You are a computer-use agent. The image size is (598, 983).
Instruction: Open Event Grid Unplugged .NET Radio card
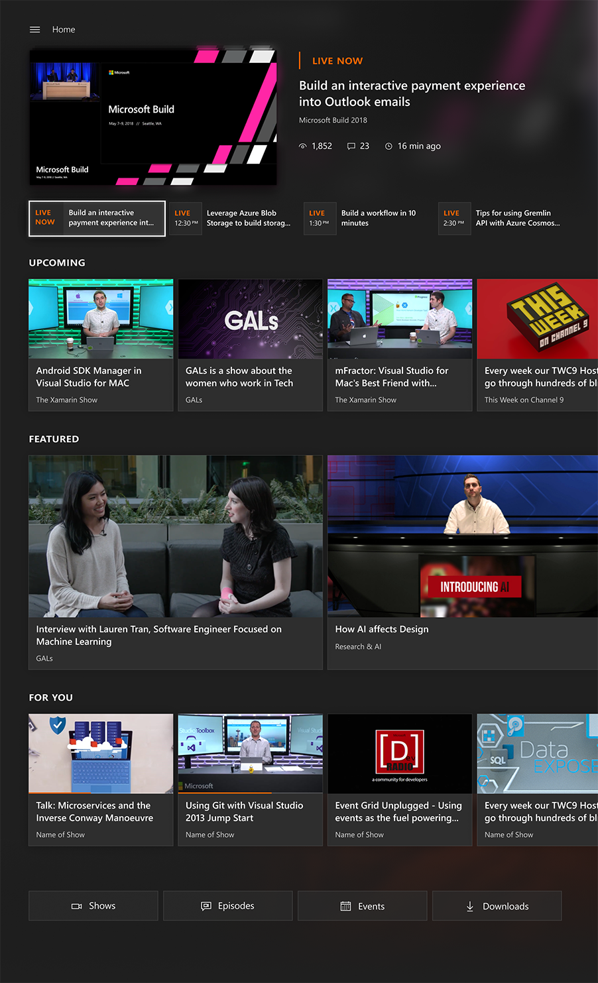point(400,780)
